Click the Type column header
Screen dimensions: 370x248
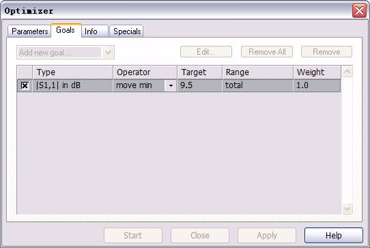tap(72, 72)
